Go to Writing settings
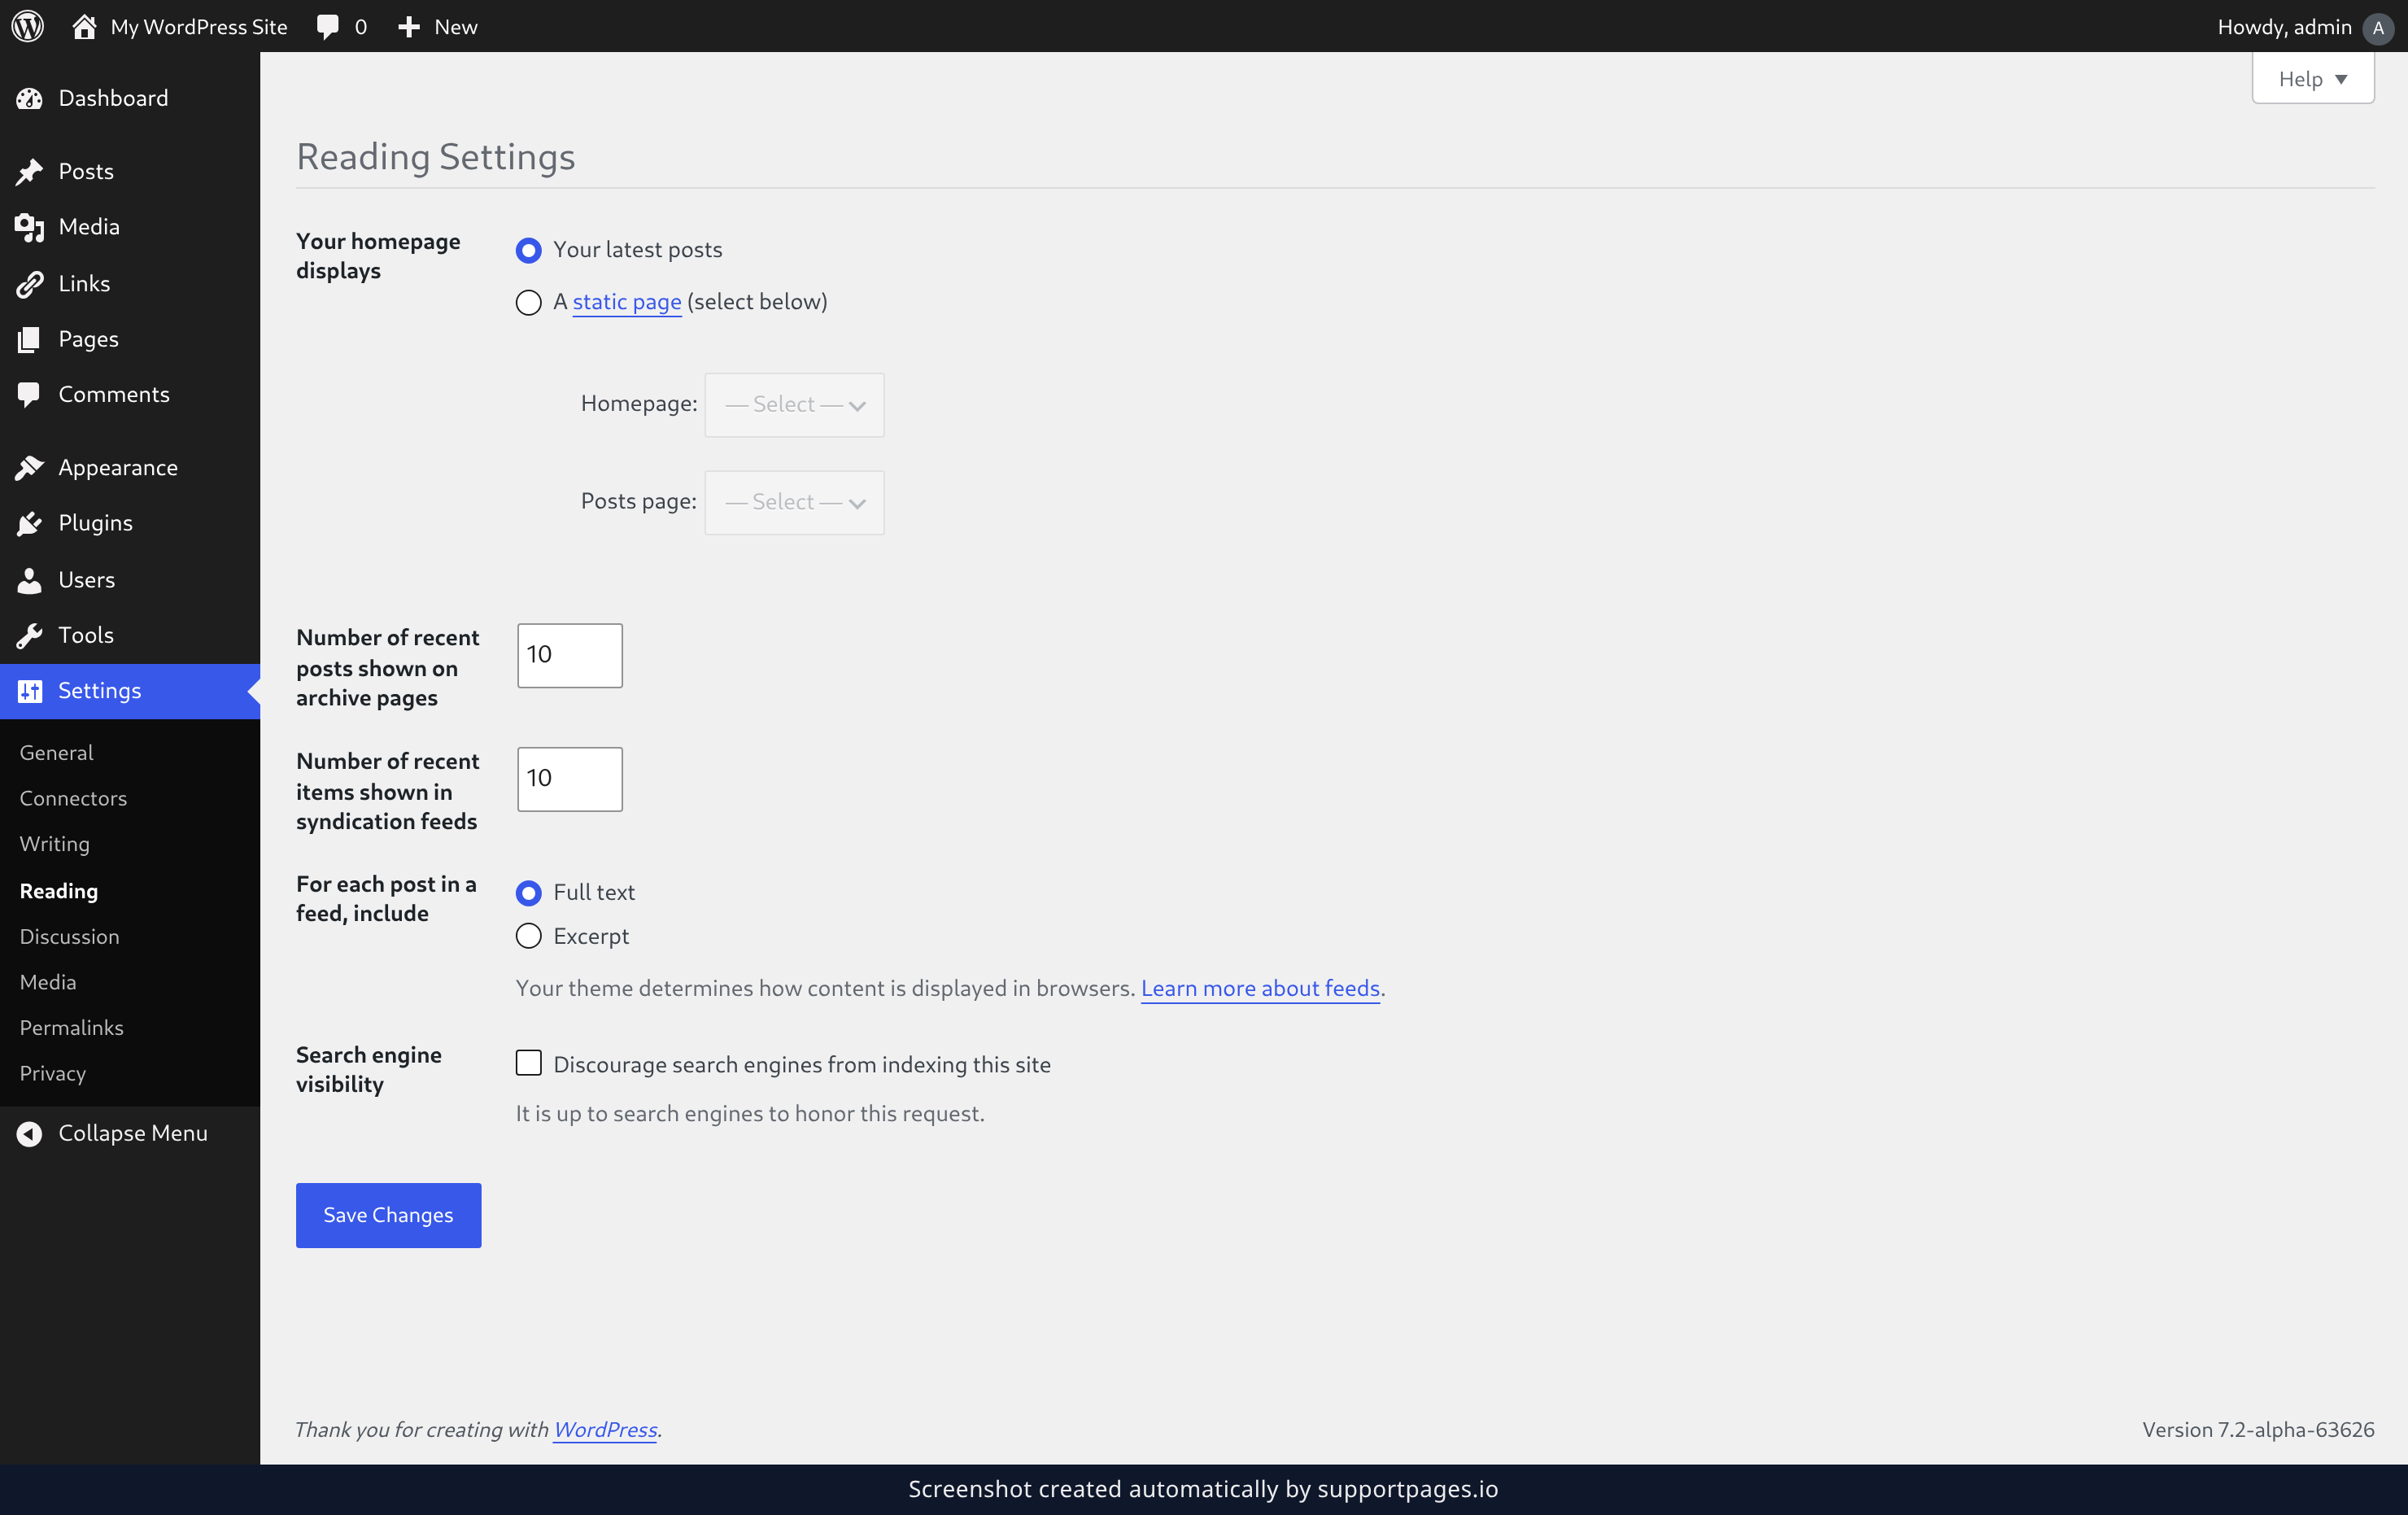 (55, 844)
